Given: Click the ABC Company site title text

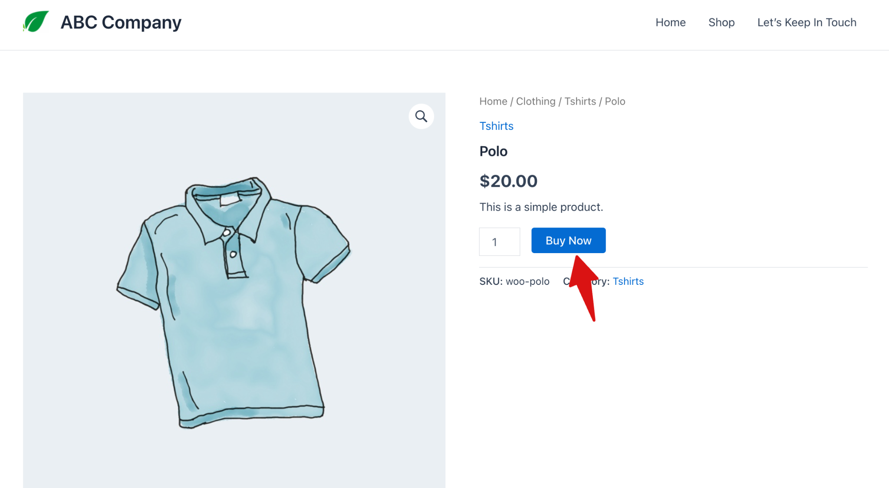Looking at the screenshot, I should (121, 22).
